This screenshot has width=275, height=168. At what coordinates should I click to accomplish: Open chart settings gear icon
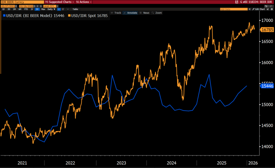coord(272,9)
